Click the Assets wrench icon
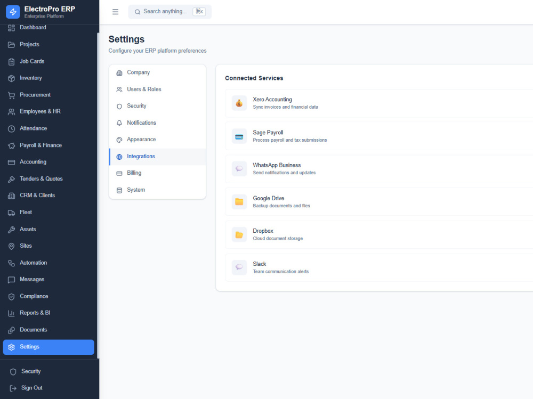Viewport: 533px width, 399px height. coord(12,230)
